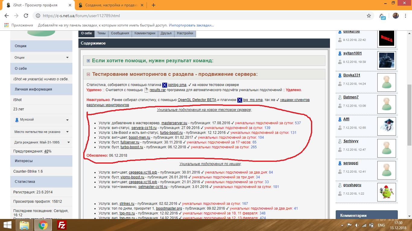Click the file icon beside results.rar
412x231 pixels.
(x=147, y=90)
